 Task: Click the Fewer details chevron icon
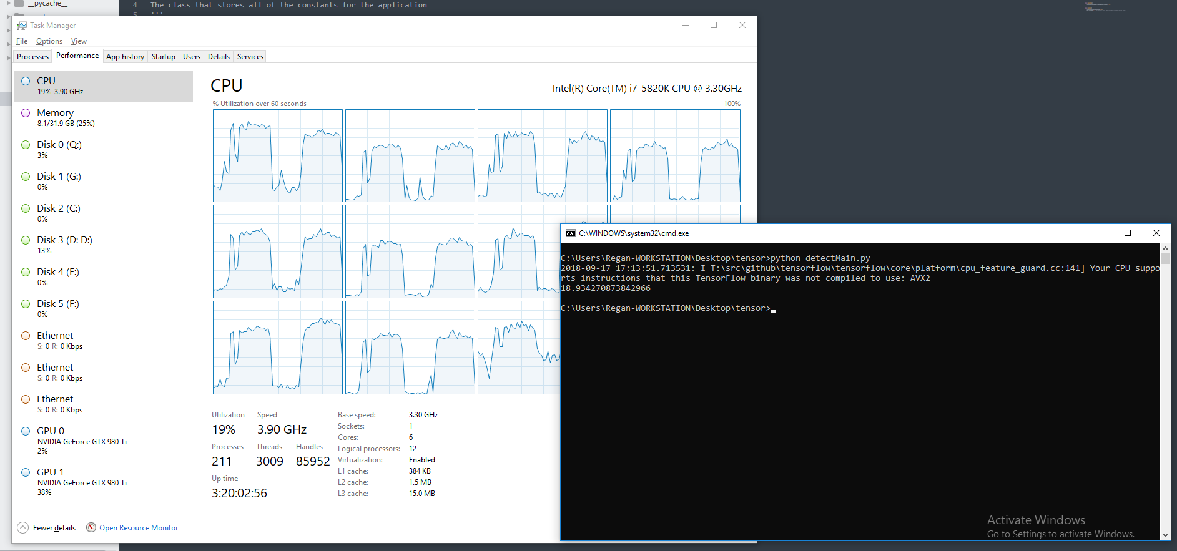click(23, 527)
